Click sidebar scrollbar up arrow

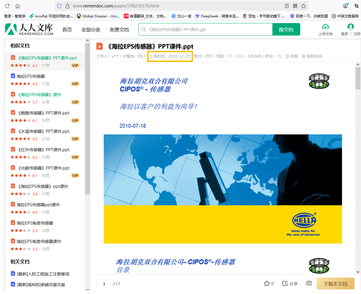click(87, 41)
